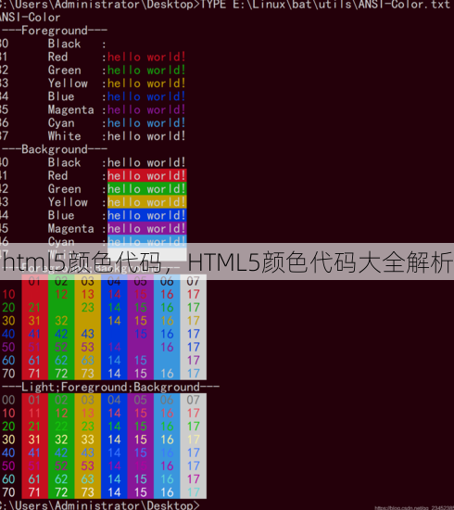Click row label 00 in the Light grid

tap(8, 400)
